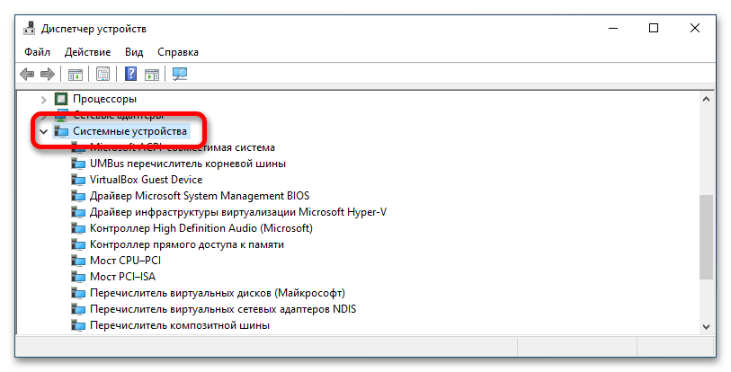Open Properties via the toolbar icon
The image size is (731, 372).
coord(103,75)
